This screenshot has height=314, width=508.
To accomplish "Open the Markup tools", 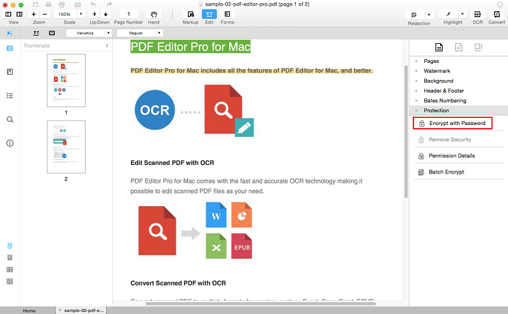I will [190, 14].
